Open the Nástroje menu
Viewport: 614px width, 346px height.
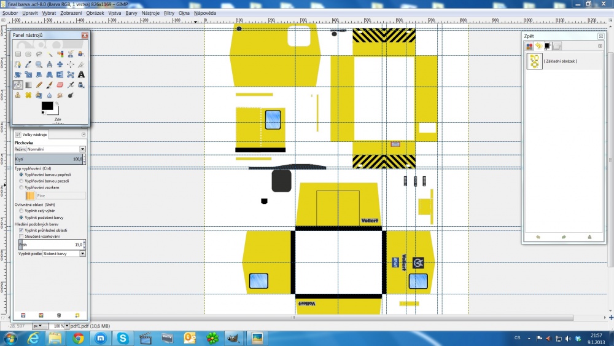click(150, 13)
